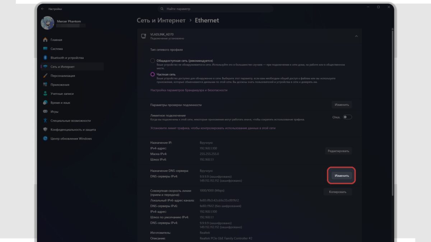Open Главная in the sidebar
This screenshot has height=242, width=431.
tap(72, 40)
